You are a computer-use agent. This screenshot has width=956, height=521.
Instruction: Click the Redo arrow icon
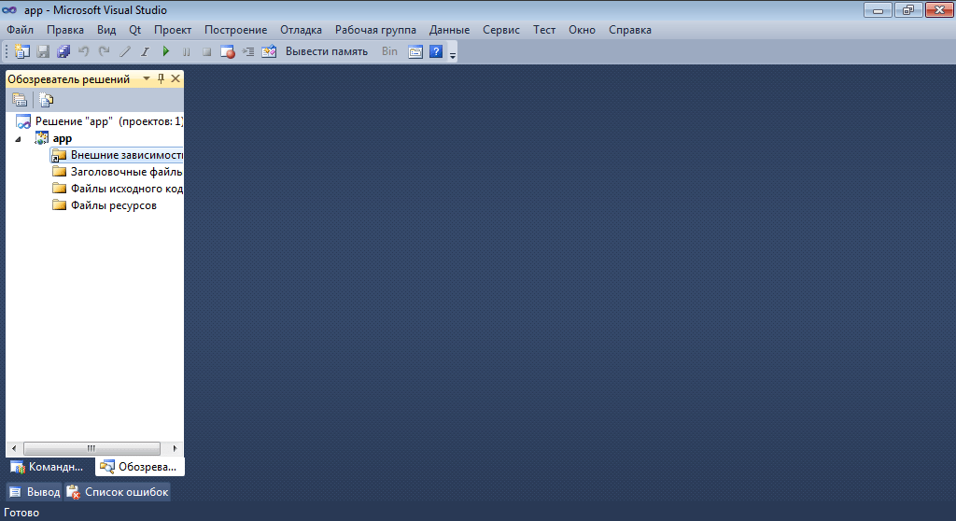(105, 52)
